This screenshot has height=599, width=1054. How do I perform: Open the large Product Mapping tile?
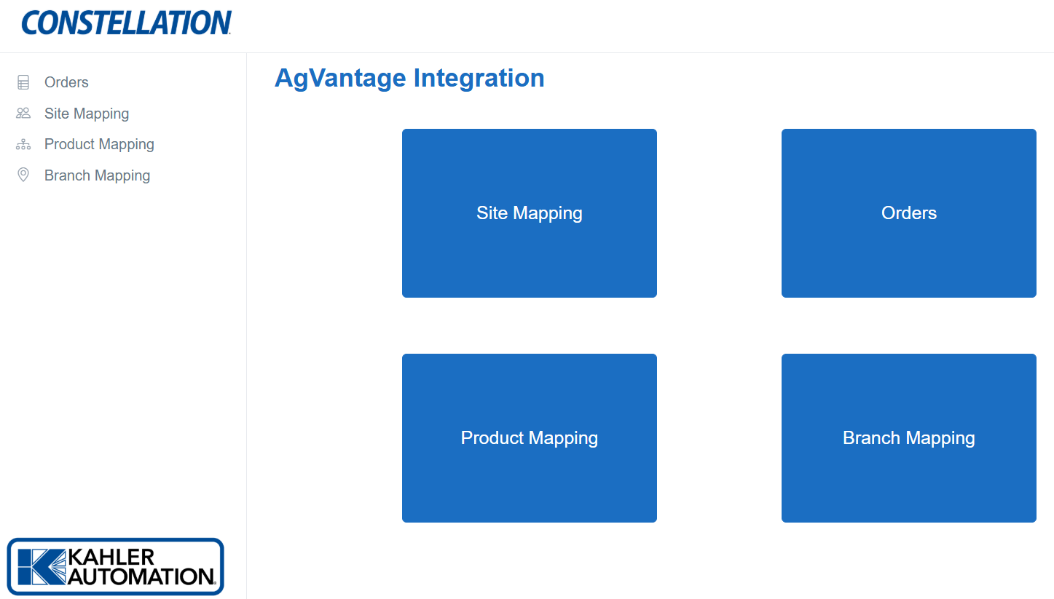530,438
